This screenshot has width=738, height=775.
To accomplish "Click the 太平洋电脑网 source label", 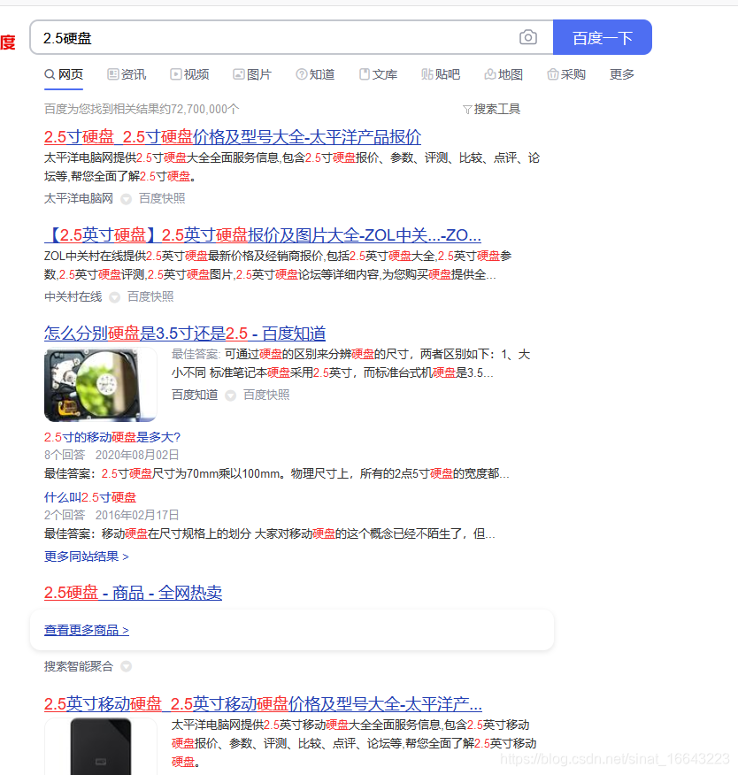I will (x=79, y=199).
